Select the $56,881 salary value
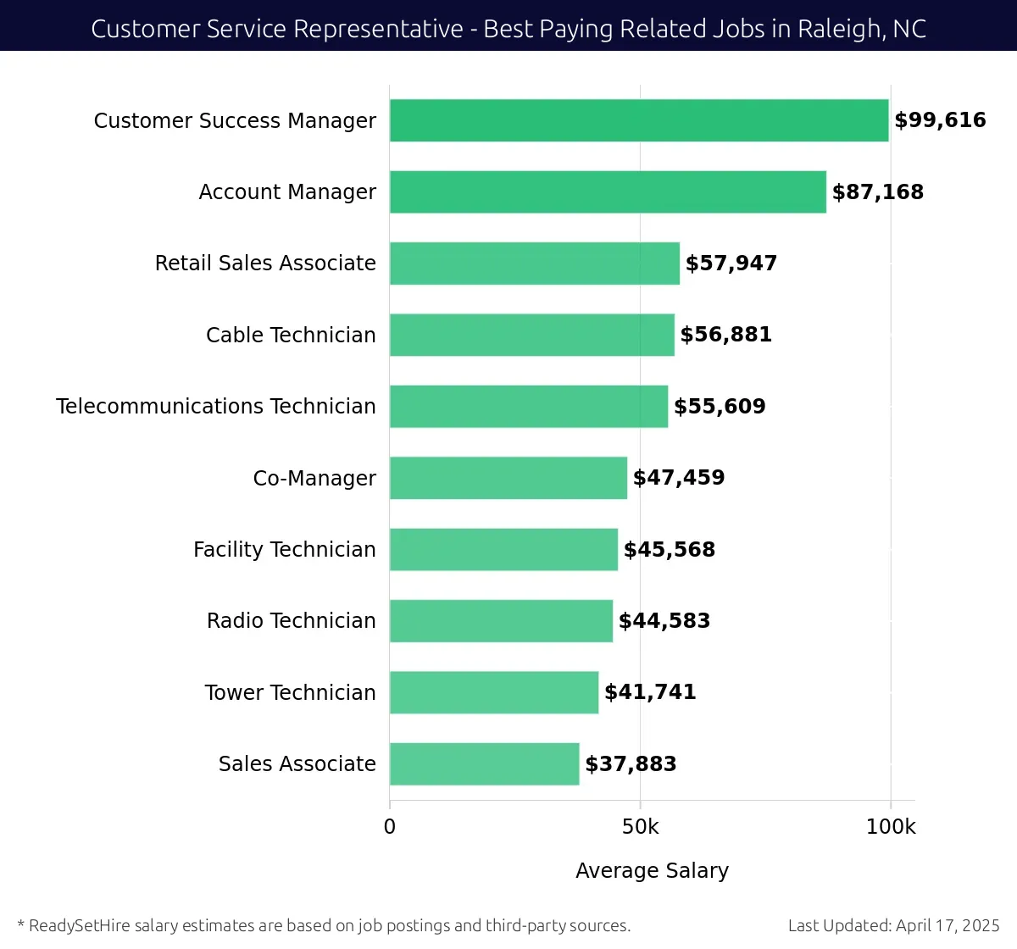Image resolution: width=1017 pixels, height=949 pixels. point(726,335)
